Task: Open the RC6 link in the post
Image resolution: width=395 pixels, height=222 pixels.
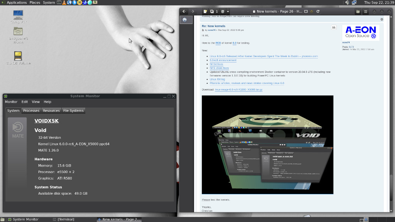Action: click(x=218, y=43)
